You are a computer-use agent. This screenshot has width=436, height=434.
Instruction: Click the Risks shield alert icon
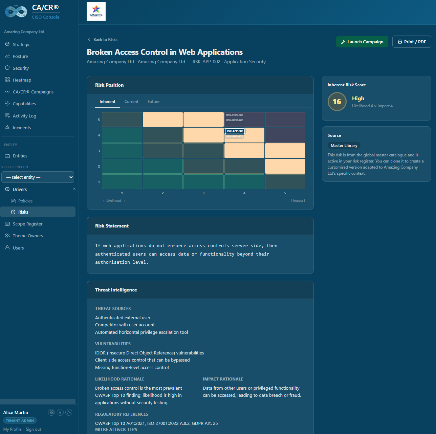(14, 212)
